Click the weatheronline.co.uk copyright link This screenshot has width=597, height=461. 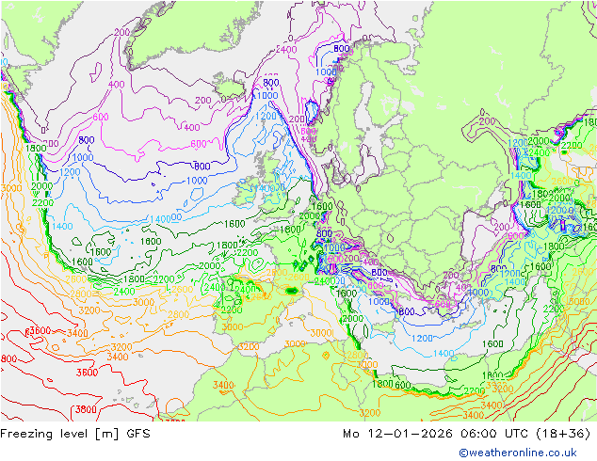[518, 453]
